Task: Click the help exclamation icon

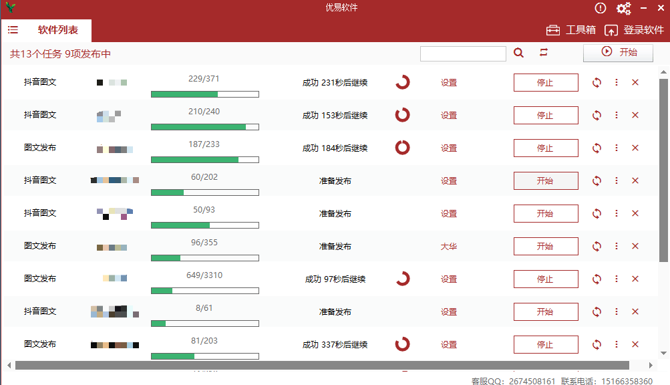Action: tap(599, 9)
